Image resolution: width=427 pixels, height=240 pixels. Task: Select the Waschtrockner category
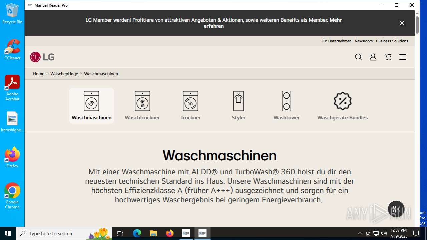point(142,105)
